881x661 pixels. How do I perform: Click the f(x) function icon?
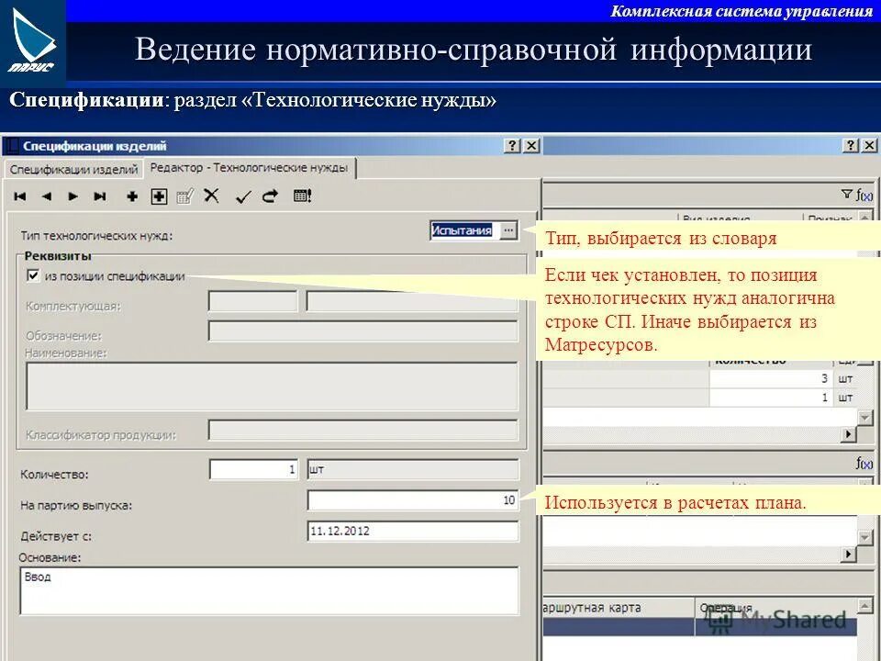(x=866, y=196)
